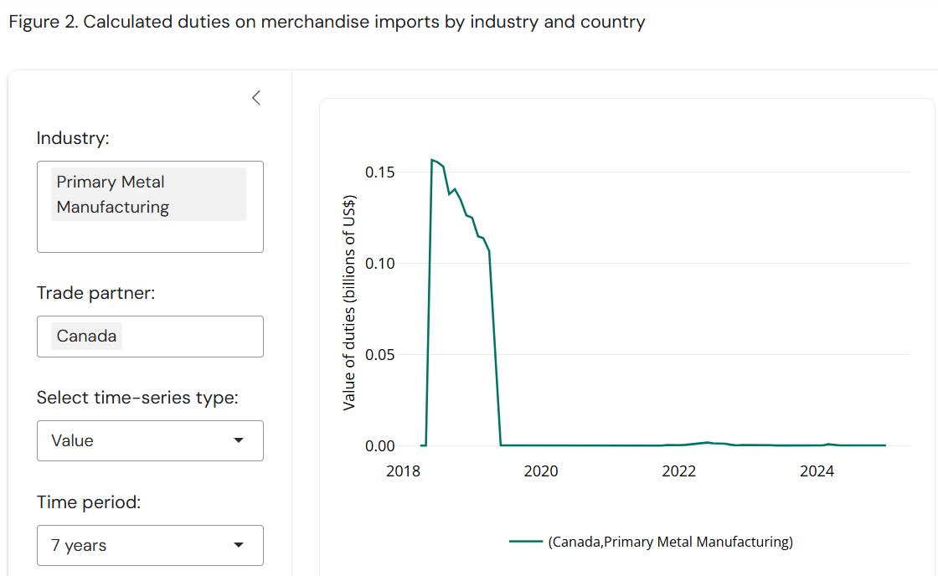Expand the 7 years Time period dropdown

tap(150, 545)
